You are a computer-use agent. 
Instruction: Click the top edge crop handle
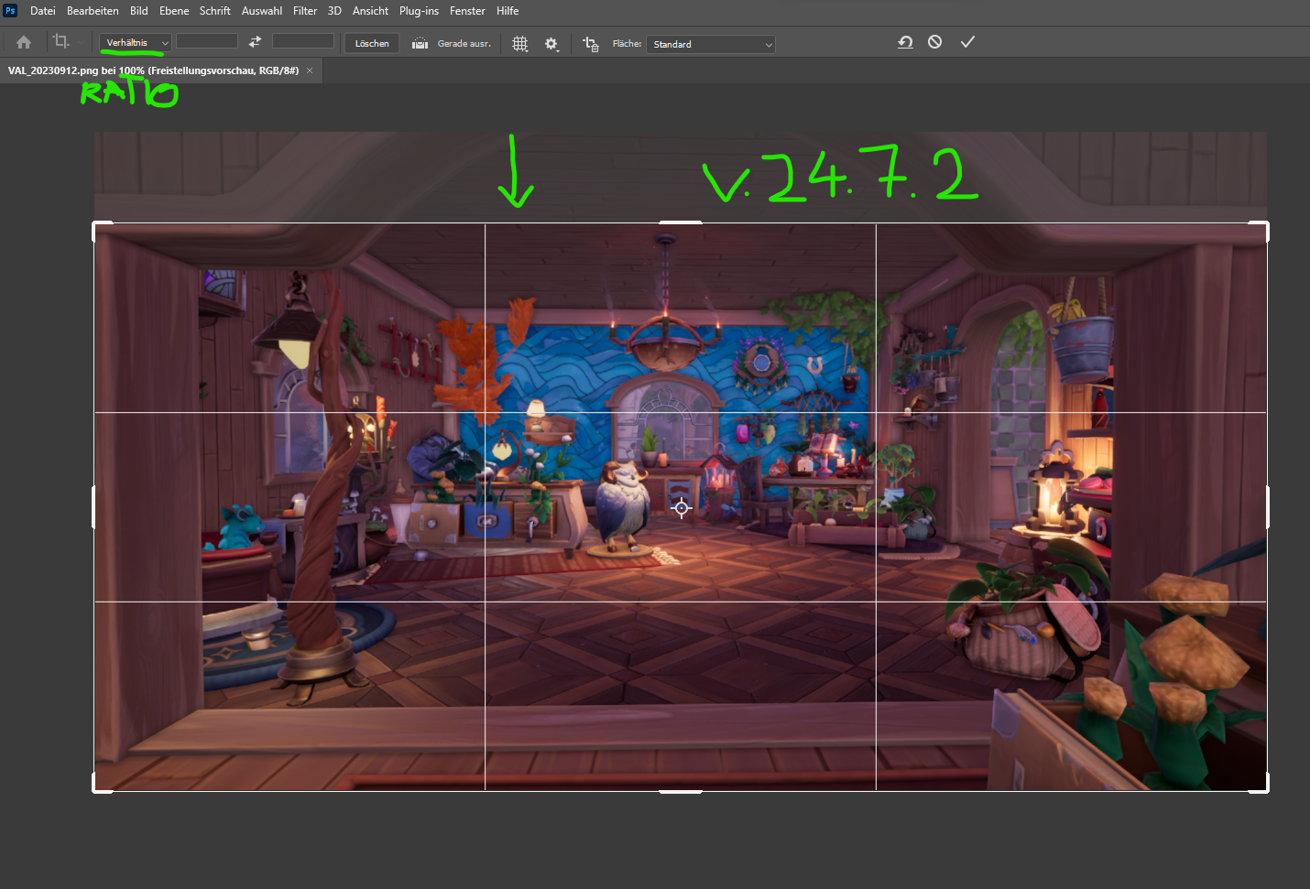[681, 222]
